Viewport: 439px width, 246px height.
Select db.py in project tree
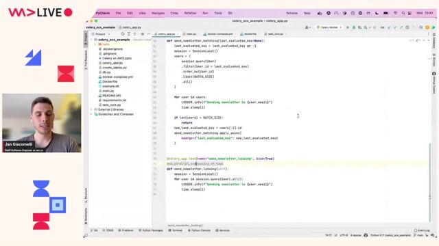pyautogui.click(x=104, y=72)
